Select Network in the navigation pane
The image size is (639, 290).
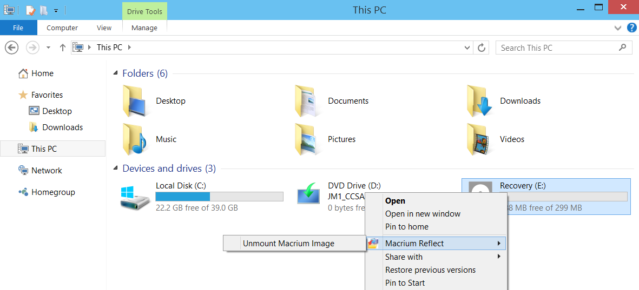click(x=47, y=171)
